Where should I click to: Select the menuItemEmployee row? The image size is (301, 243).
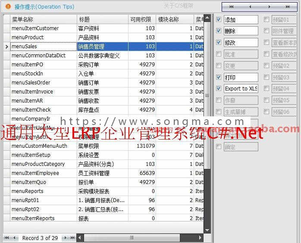click(103, 173)
